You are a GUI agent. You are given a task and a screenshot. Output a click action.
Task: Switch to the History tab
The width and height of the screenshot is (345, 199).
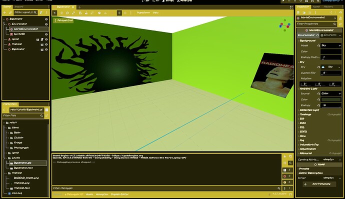click(x=328, y=7)
